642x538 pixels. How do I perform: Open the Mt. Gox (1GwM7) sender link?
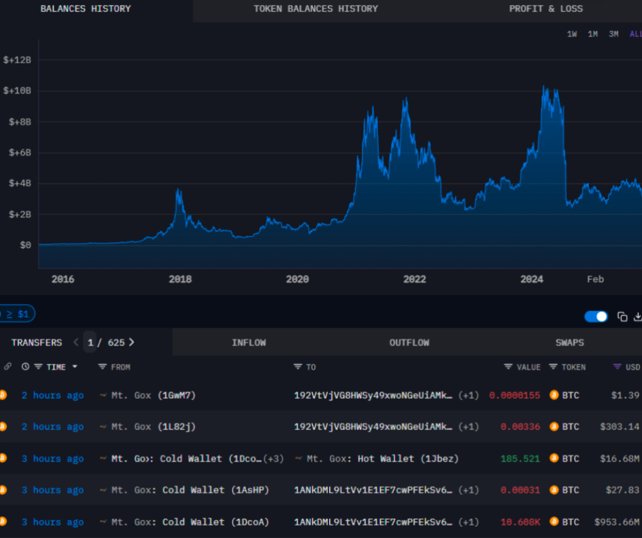click(154, 395)
